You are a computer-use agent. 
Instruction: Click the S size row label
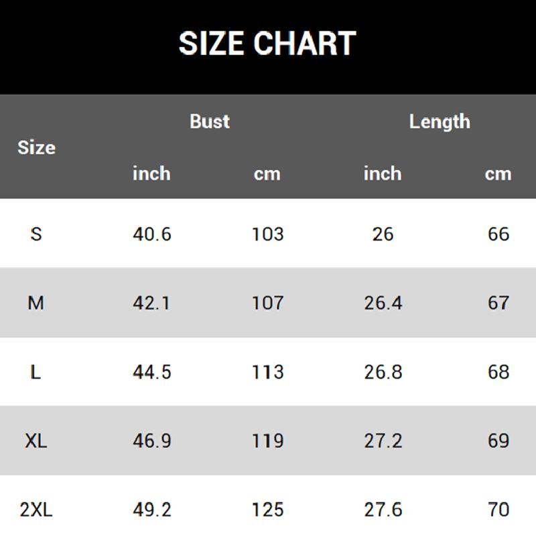pos(36,234)
